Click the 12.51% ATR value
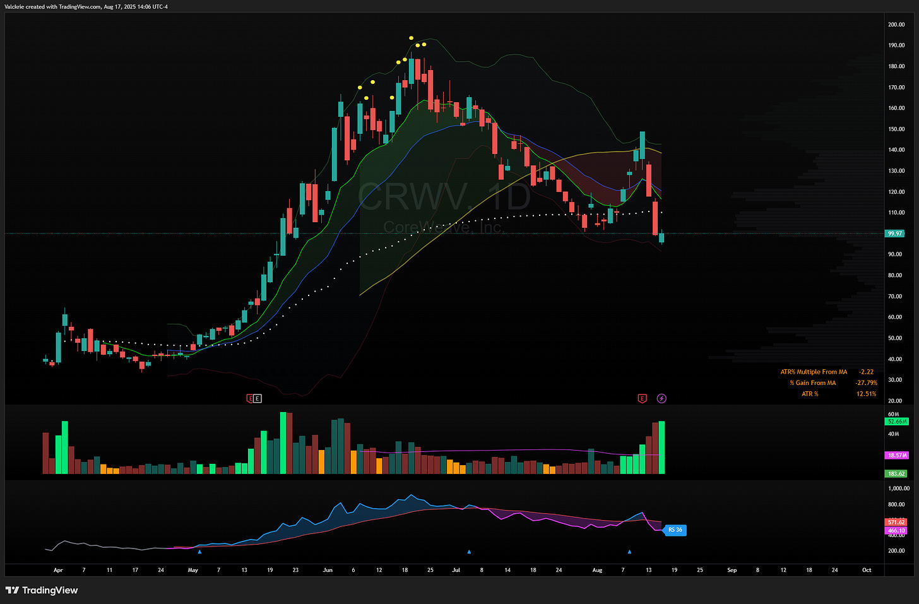The height and width of the screenshot is (604, 919). pos(867,394)
